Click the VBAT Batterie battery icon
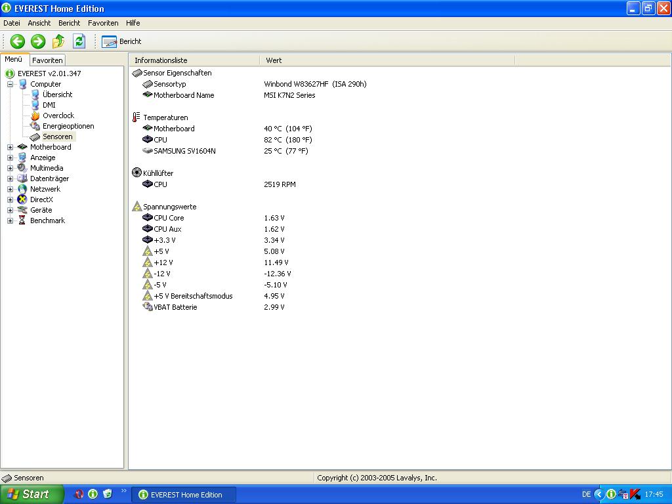 tap(148, 307)
